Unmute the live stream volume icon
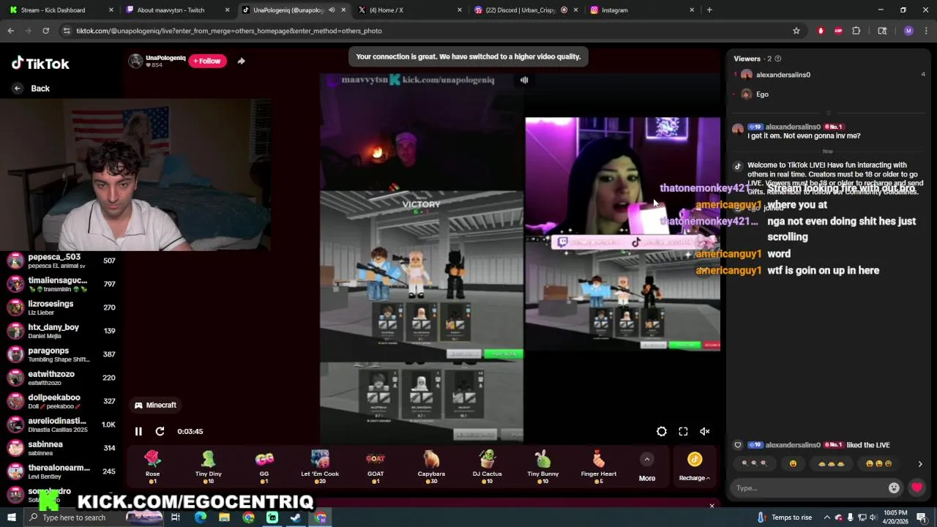The width and height of the screenshot is (937, 527). click(705, 432)
